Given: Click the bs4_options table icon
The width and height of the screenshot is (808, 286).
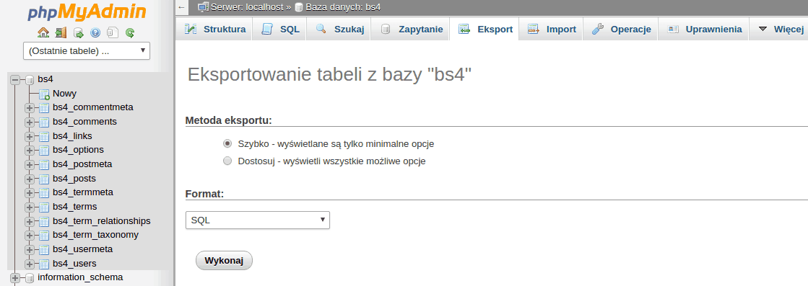Looking at the screenshot, I should 44,150.
